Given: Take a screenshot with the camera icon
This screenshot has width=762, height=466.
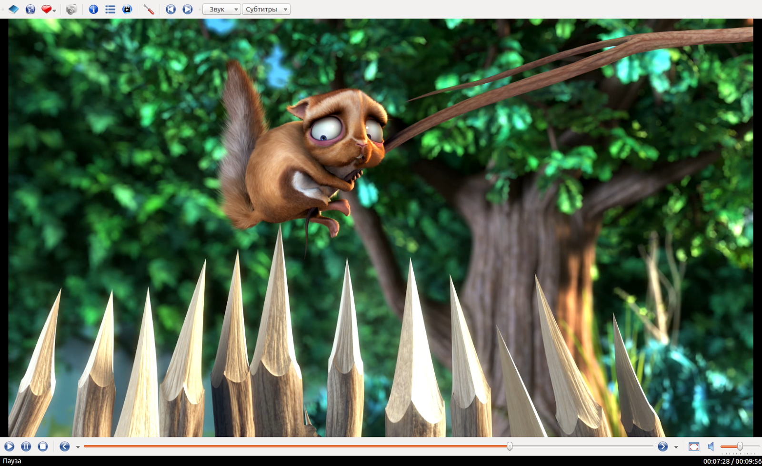Looking at the screenshot, I should coord(71,9).
